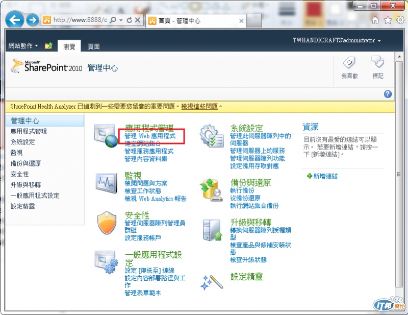
Task: Select the 首頁 - 管理中心 browser tab
Action: [x=196, y=21]
